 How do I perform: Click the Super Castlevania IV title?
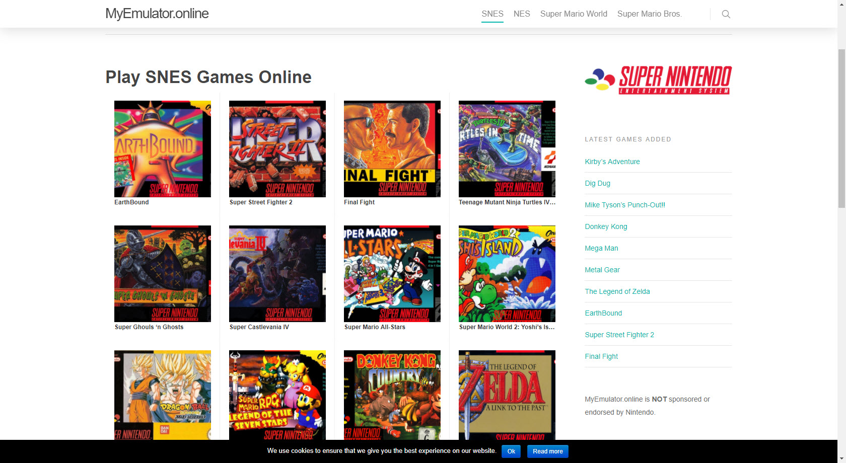[x=259, y=327]
